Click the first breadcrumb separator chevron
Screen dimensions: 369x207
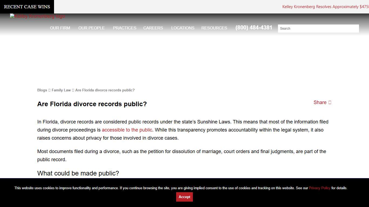49,90
